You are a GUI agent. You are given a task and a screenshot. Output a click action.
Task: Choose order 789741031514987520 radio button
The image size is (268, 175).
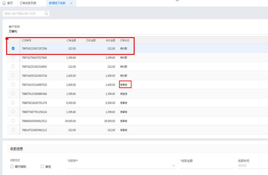pyautogui.click(x=13, y=84)
